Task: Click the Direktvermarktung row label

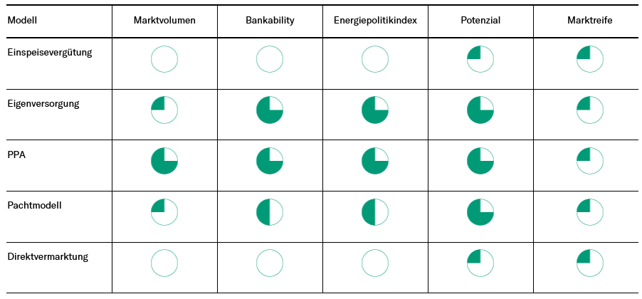Action: pyautogui.click(x=48, y=256)
